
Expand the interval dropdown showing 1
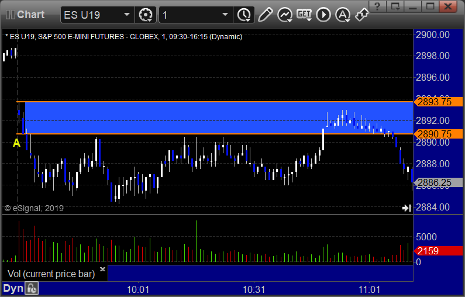tap(225, 15)
